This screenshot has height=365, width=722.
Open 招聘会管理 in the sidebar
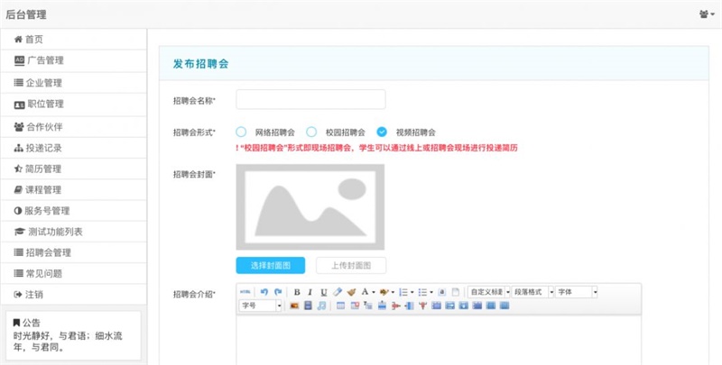pos(49,252)
